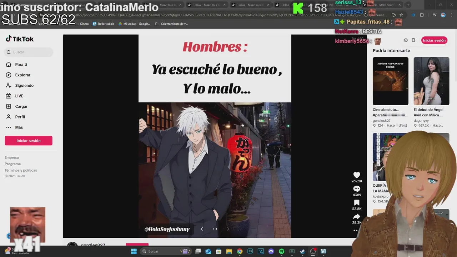Open the Programa footer link
457x257 pixels.
pyautogui.click(x=13, y=164)
